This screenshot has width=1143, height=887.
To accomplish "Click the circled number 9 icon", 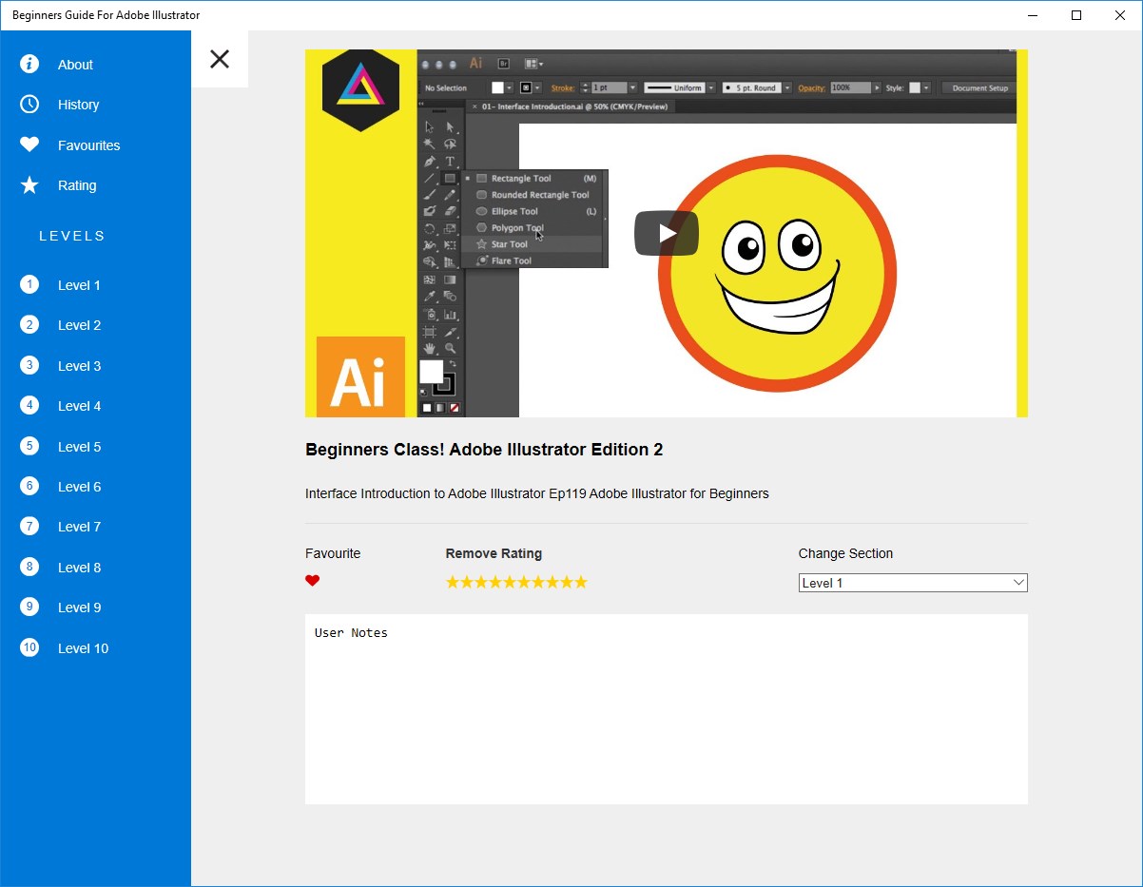I will point(29,607).
